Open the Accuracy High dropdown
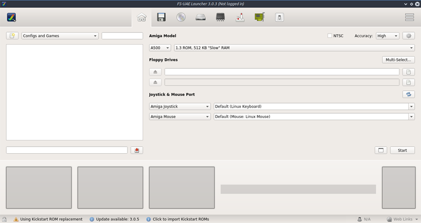Screen dimensions: 421x223 [x=387, y=36]
